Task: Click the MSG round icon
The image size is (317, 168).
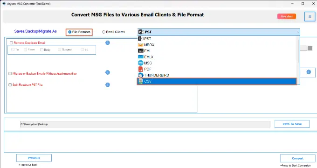Action: [140, 63]
